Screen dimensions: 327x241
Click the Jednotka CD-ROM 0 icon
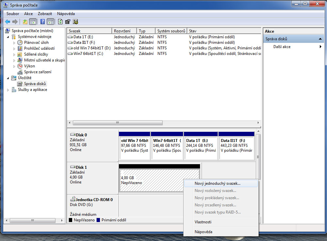[x=73, y=199]
